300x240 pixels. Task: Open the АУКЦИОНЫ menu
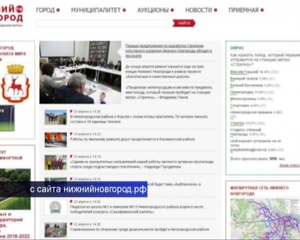(153, 10)
